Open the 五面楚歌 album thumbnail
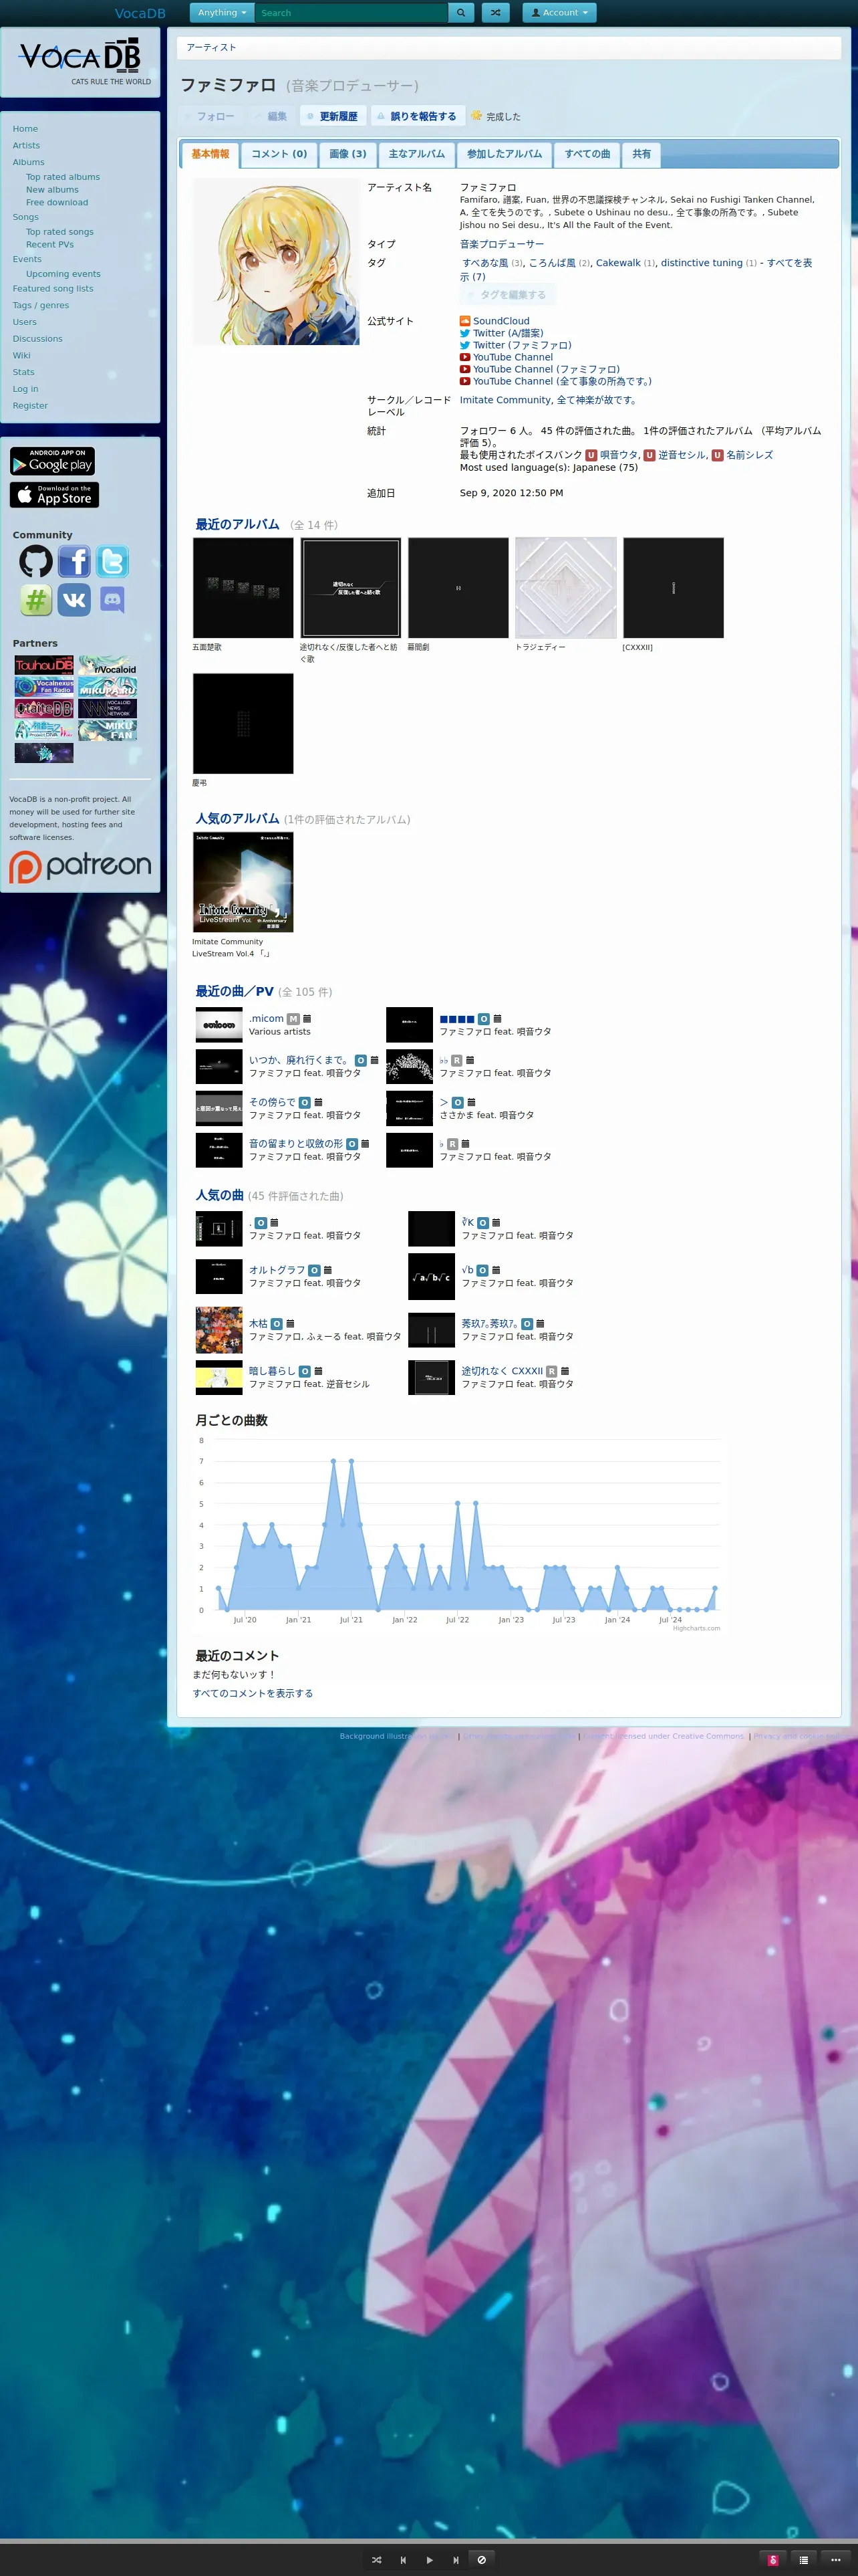Image resolution: width=858 pixels, height=2576 pixels. point(243,588)
